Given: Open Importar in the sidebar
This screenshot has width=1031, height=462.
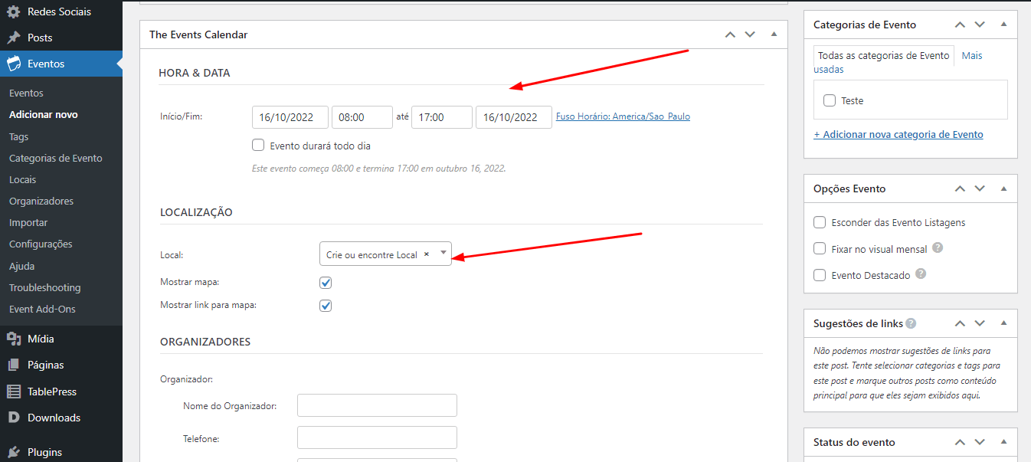Looking at the screenshot, I should click(28, 222).
